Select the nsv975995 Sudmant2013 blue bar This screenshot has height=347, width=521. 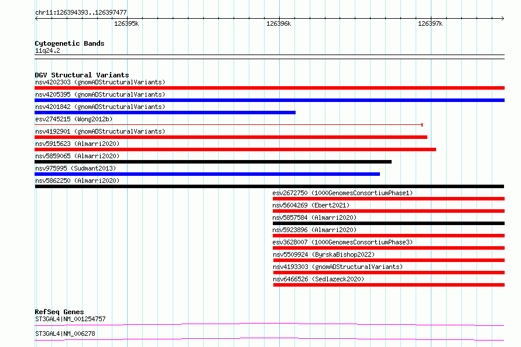pyautogui.click(x=207, y=174)
